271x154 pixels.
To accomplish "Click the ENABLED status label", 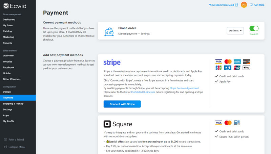I will tap(254, 34).
